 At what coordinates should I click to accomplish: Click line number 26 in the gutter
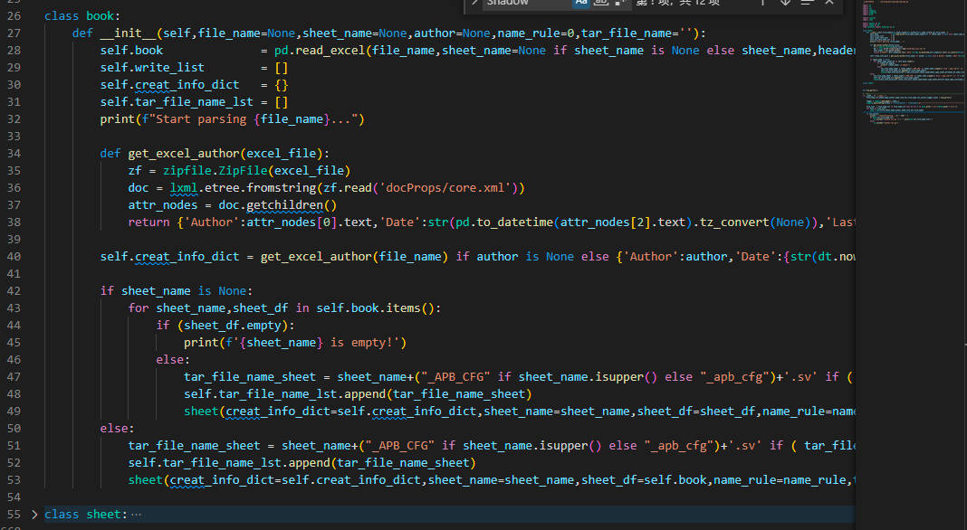pyautogui.click(x=13, y=16)
